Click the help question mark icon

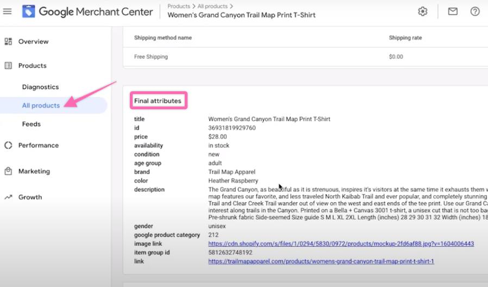[x=475, y=11]
